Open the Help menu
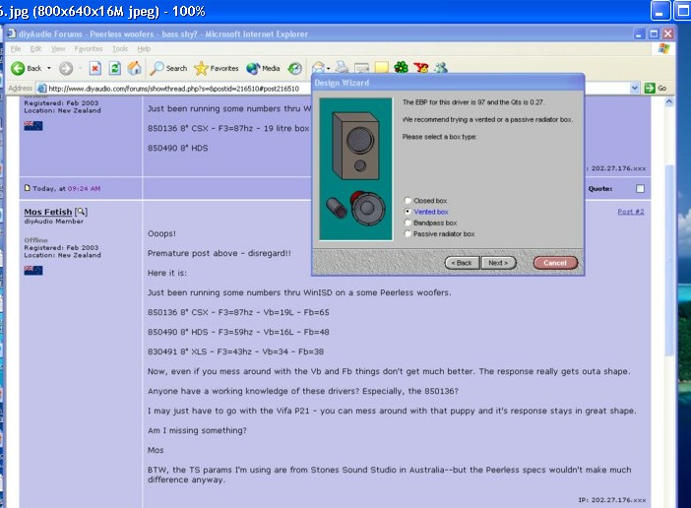Image resolution: width=691 pixels, height=508 pixels. click(x=144, y=49)
